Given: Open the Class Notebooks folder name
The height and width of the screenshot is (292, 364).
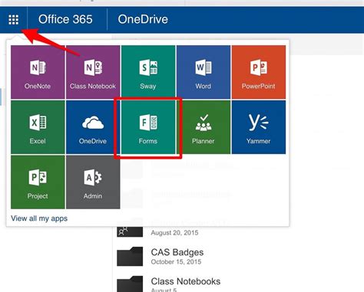Looking at the screenshot, I should 186,281.
